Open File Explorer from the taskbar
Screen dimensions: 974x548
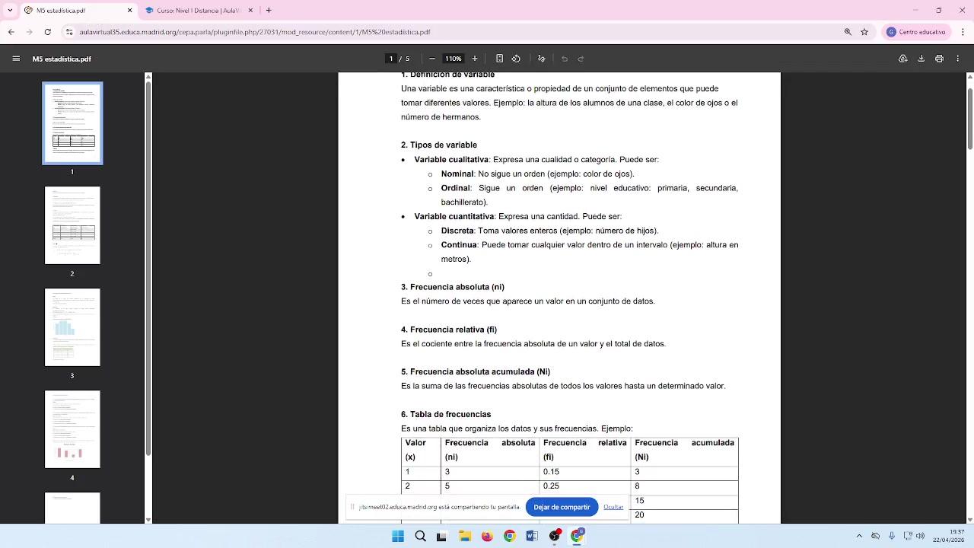coord(464,536)
